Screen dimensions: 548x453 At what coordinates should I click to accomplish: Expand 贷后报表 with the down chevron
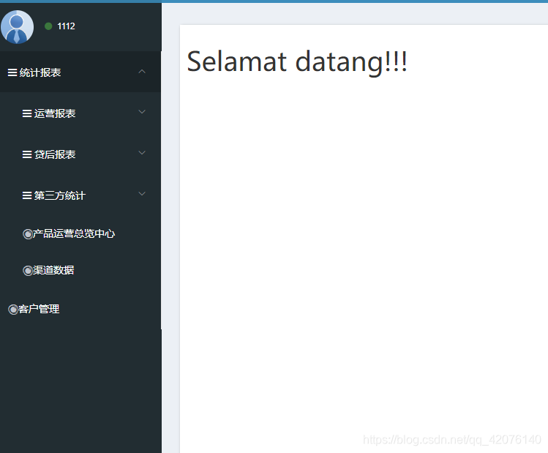coord(142,153)
